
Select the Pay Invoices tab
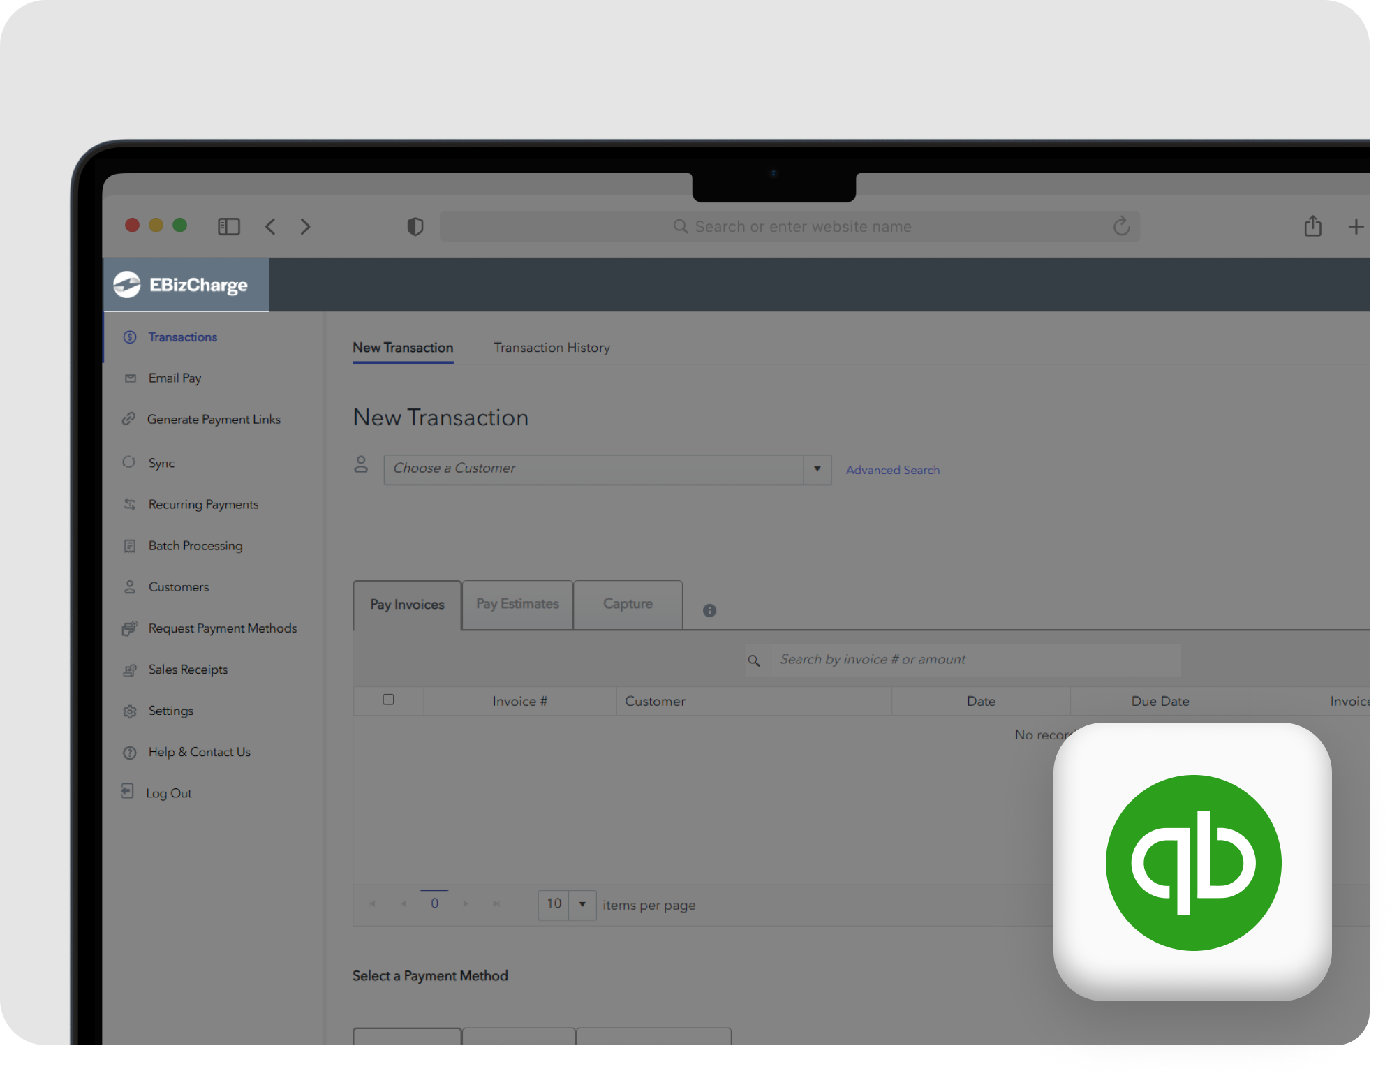tap(407, 605)
